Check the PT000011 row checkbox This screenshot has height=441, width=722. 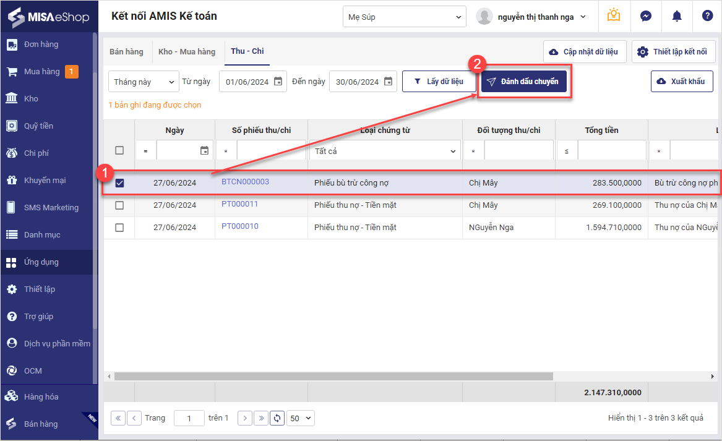119,205
